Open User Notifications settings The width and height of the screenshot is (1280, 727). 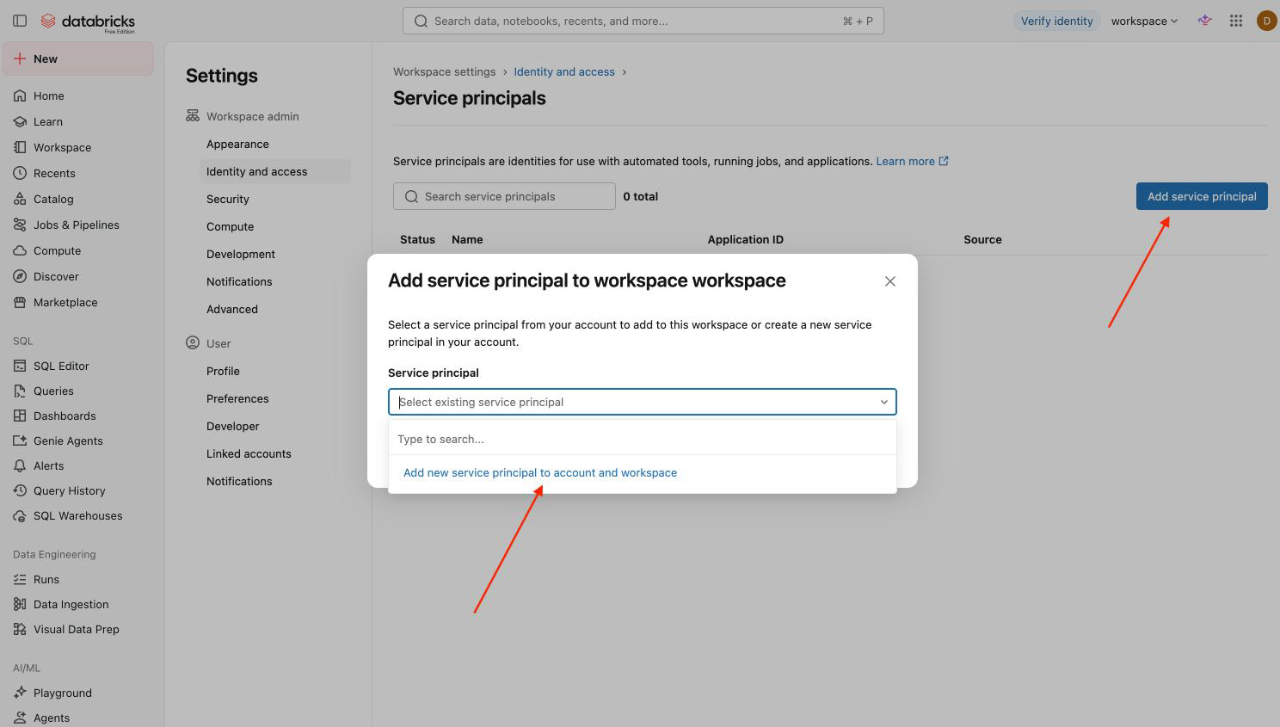click(239, 481)
